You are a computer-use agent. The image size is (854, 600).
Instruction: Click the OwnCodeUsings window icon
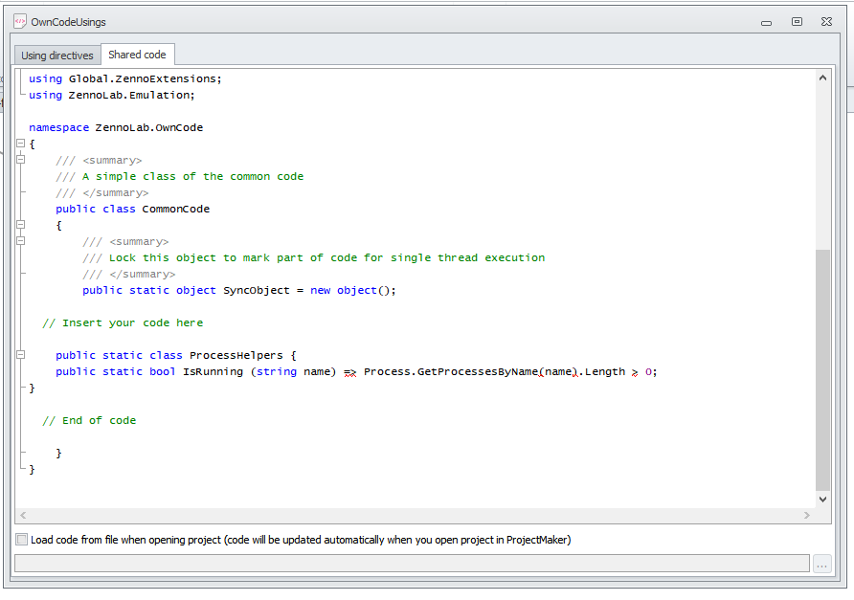(x=20, y=22)
